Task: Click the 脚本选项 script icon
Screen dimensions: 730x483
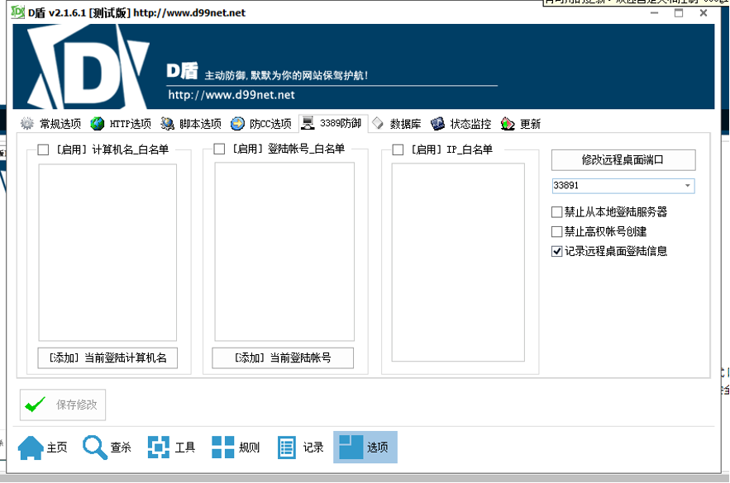Action: coord(167,124)
